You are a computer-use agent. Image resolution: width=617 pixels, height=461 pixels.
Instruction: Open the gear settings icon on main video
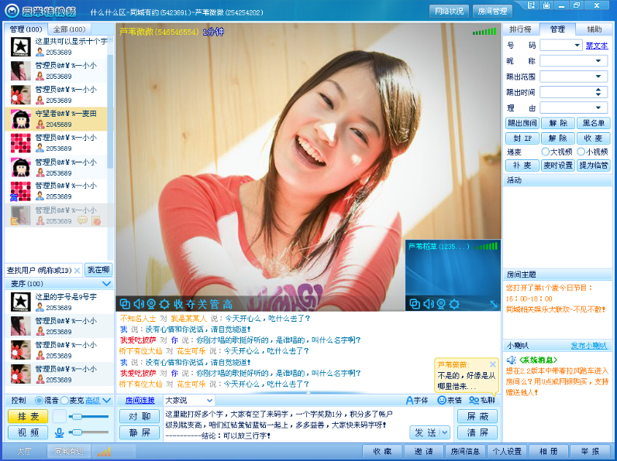pyautogui.click(x=164, y=304)
